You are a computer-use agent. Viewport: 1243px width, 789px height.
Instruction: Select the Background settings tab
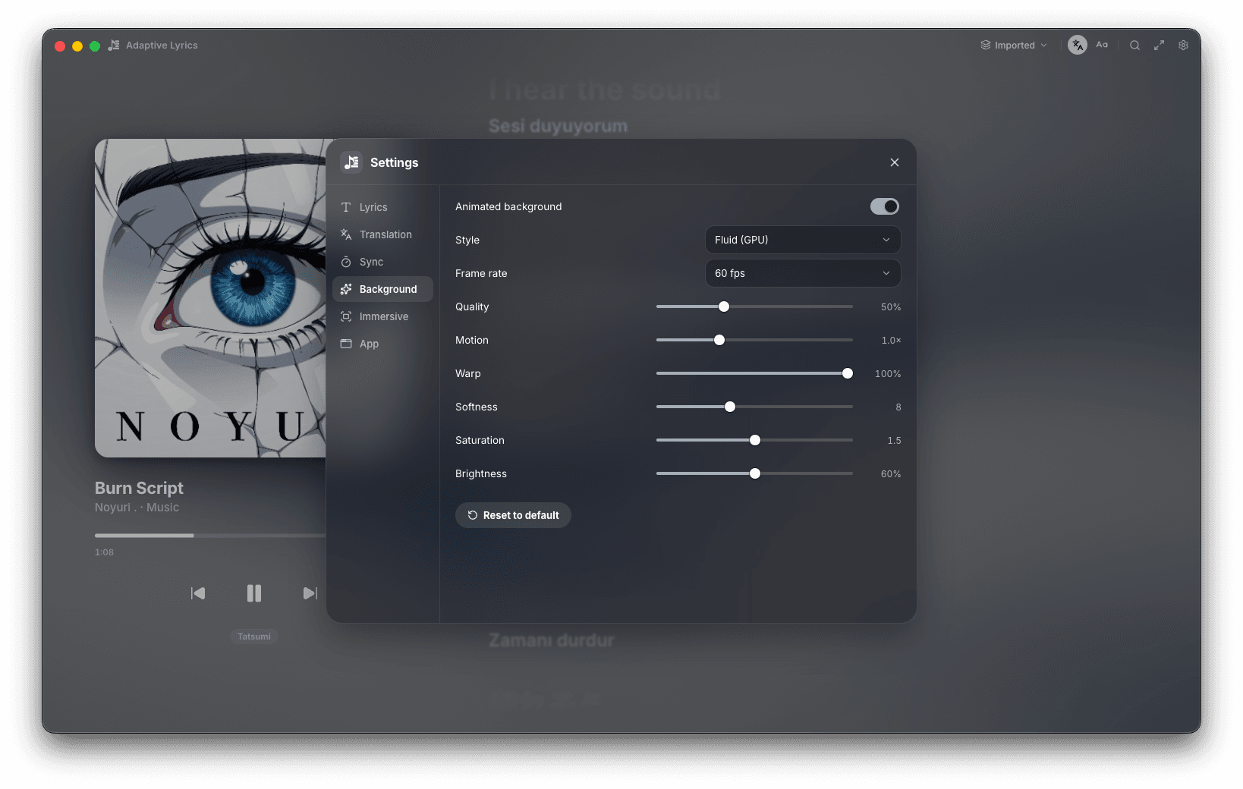(382, 289)
